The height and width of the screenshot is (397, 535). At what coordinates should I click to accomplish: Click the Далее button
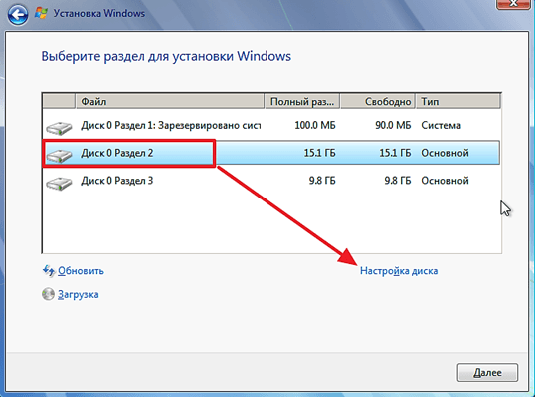(x=487, y=372)
